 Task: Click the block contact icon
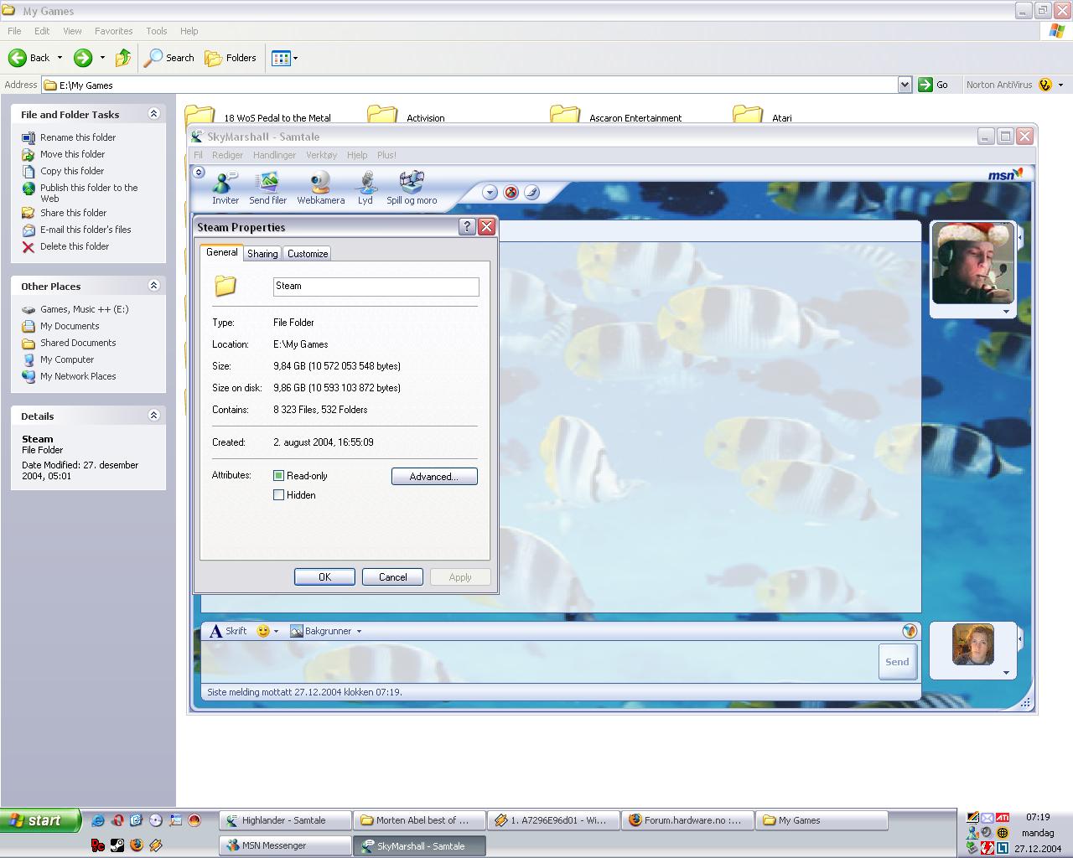tap(511, 192)
